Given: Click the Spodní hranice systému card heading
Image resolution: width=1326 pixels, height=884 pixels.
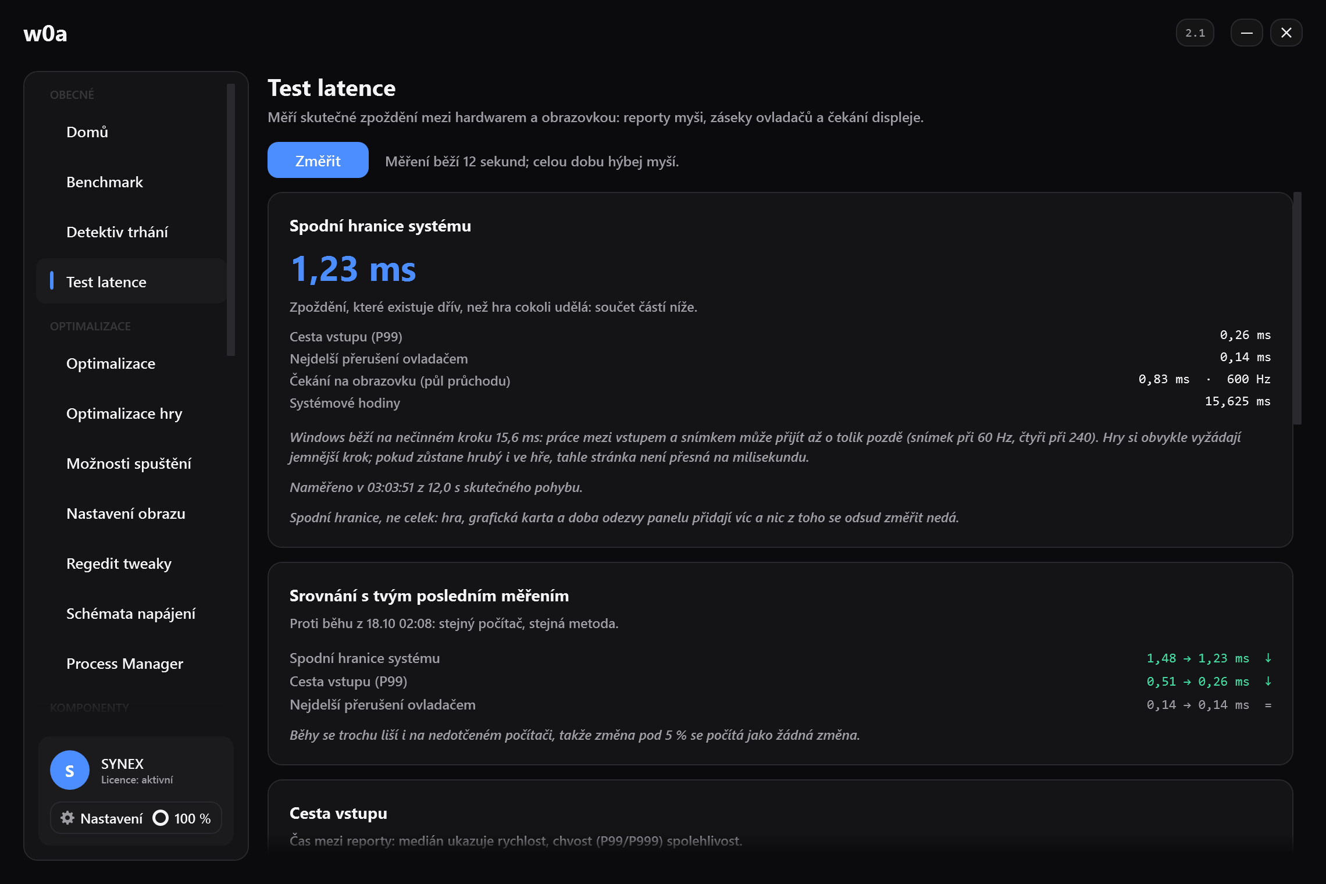Looking at the screenshot, I should [x=380, y=226].
